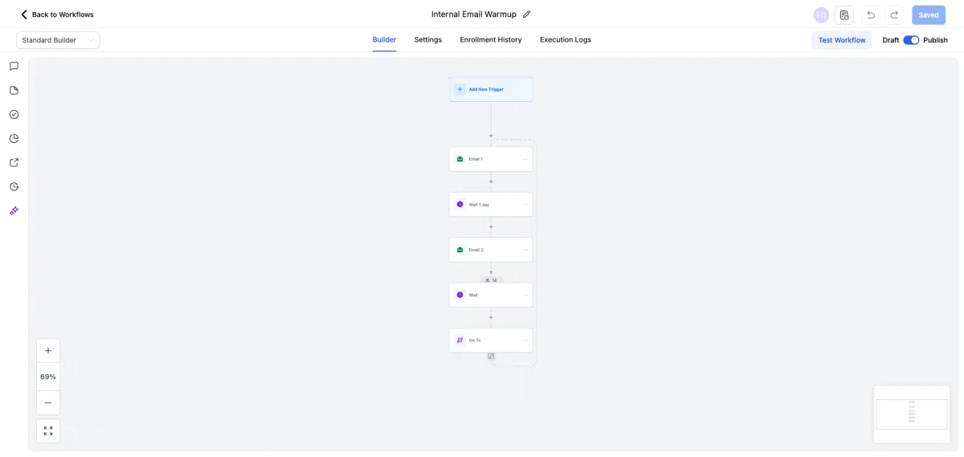964x457 pixels.
Task: Toggle the Draft/Publish switch
Action: pyautogui.click(x=911, y=40)
